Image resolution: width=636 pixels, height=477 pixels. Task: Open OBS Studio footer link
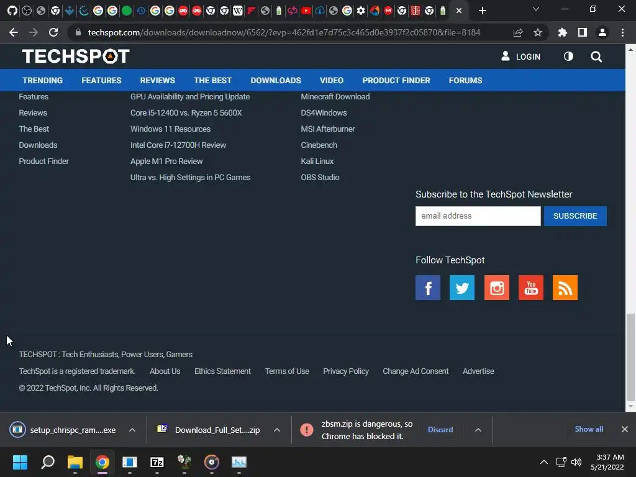click(x=320, y=177)
